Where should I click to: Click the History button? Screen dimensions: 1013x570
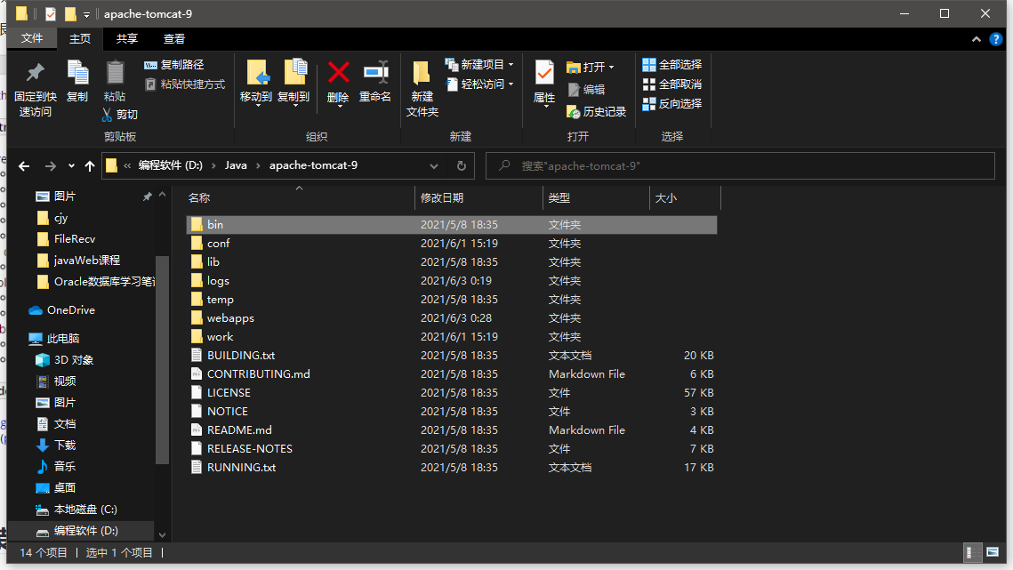[596, 112]
